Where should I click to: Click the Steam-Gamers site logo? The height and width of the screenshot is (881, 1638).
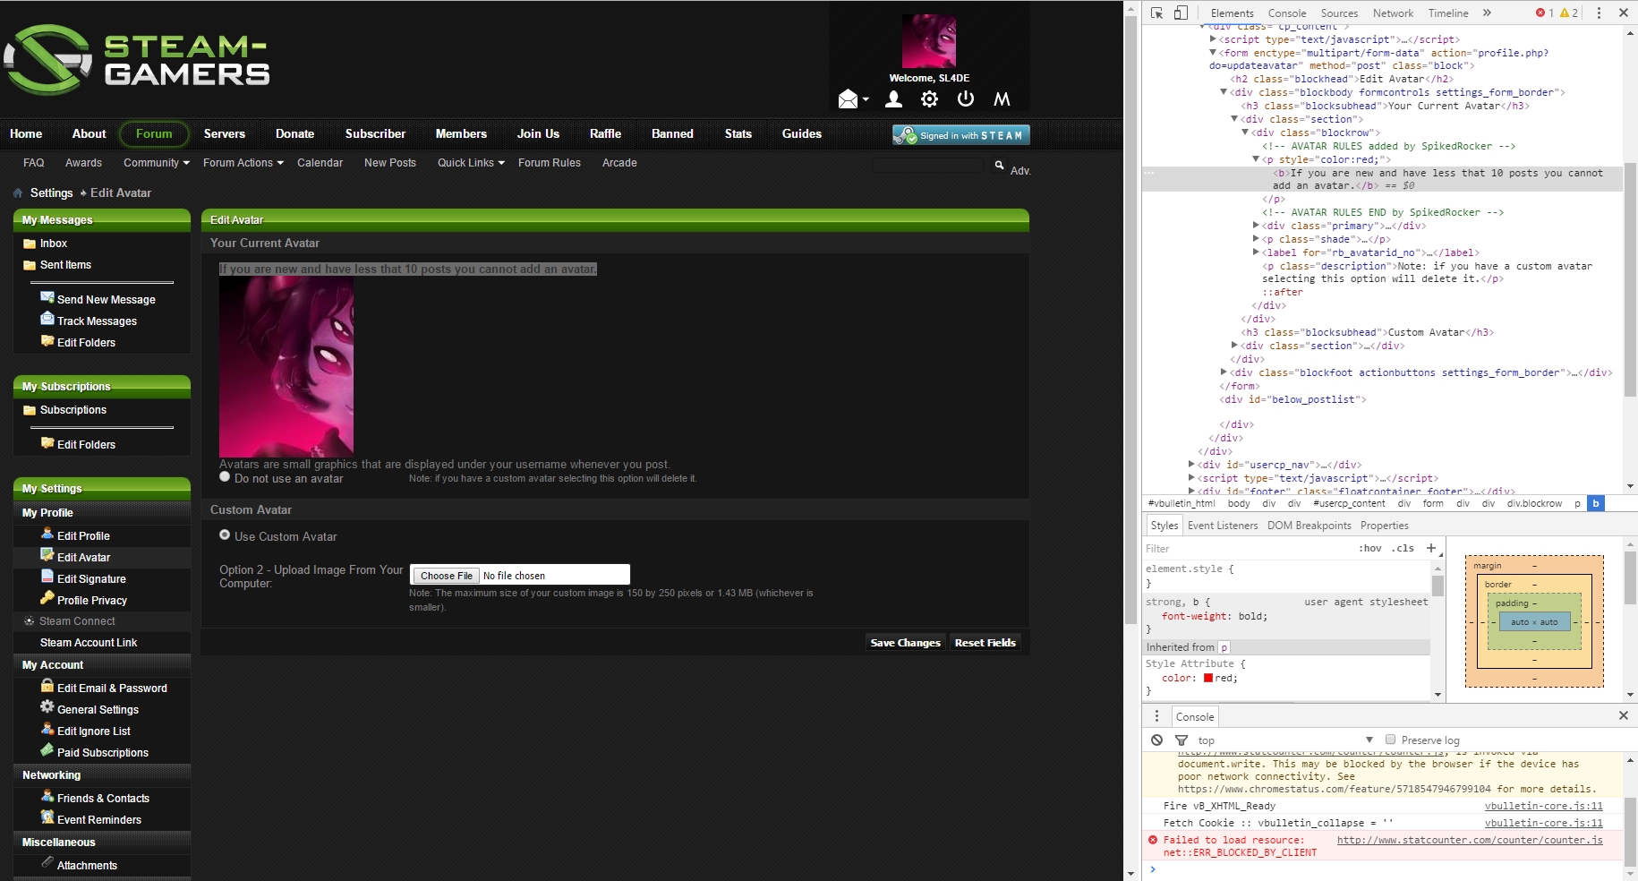point(137,60)
